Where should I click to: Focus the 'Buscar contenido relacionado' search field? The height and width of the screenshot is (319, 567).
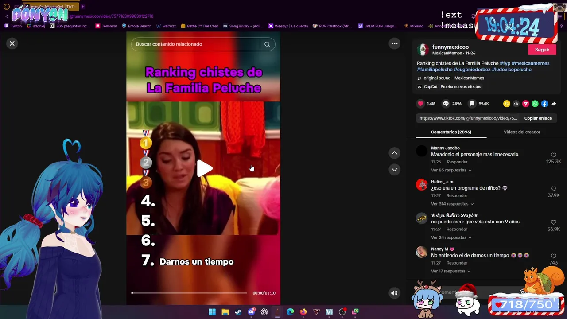pos(195,44)
